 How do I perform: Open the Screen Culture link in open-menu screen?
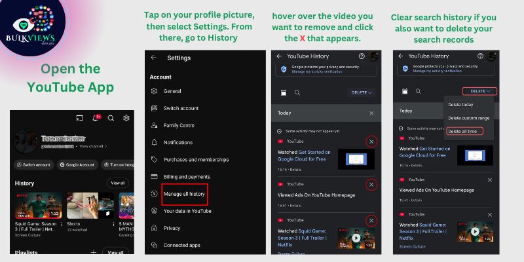[413, 247]
